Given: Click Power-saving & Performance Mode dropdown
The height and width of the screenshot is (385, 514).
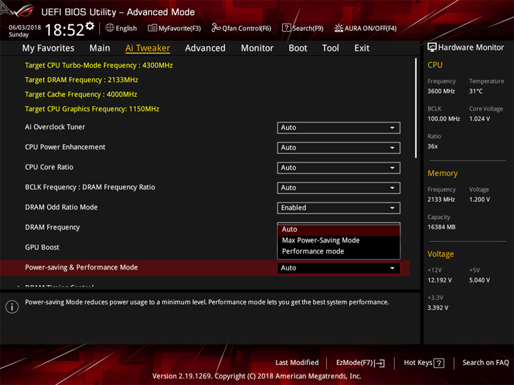Looking at the screenshot, I should (x=338, y=268).
